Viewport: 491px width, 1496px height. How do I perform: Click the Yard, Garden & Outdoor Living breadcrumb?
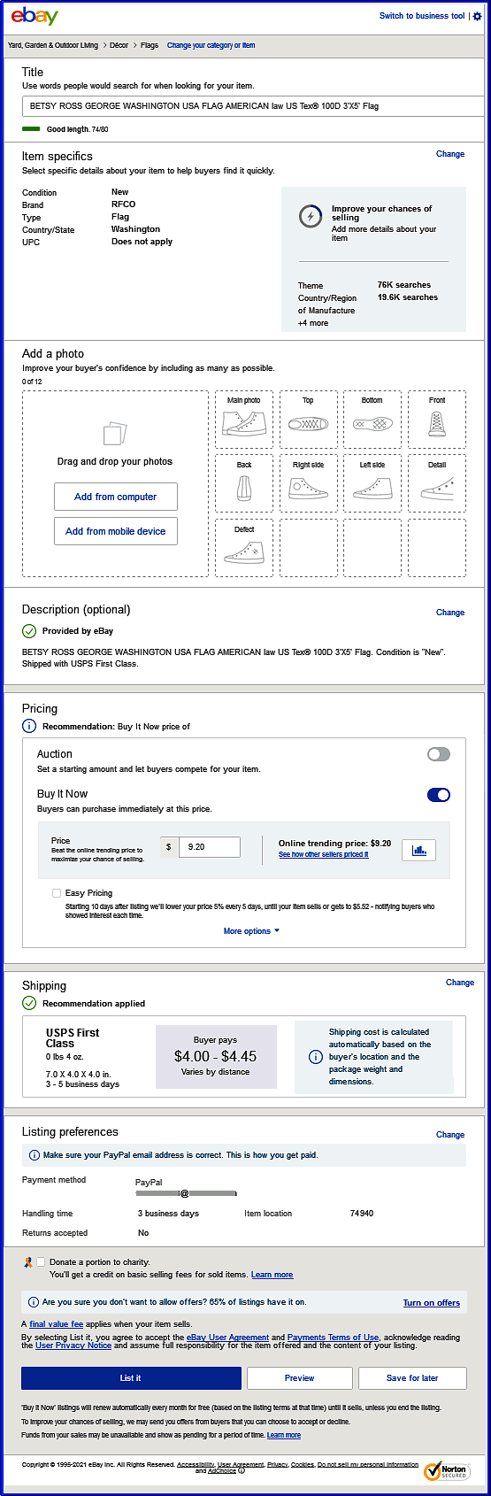click(x=53, y=45)
